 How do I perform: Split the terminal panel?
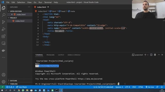point(151,55)
